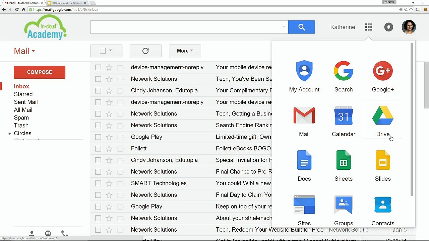Select the SMART Technologies email checkbox
Image resolution: width=429 pixels, height=241 pixels.
(98, 183)
